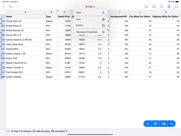181x136 pixels.
Task: Select the Mazda Tribute DX 2.0 cell
Action: tap(25, 63)
